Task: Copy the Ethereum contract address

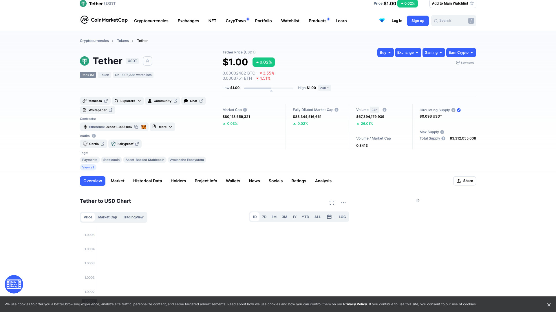Action: coord(136,127)
